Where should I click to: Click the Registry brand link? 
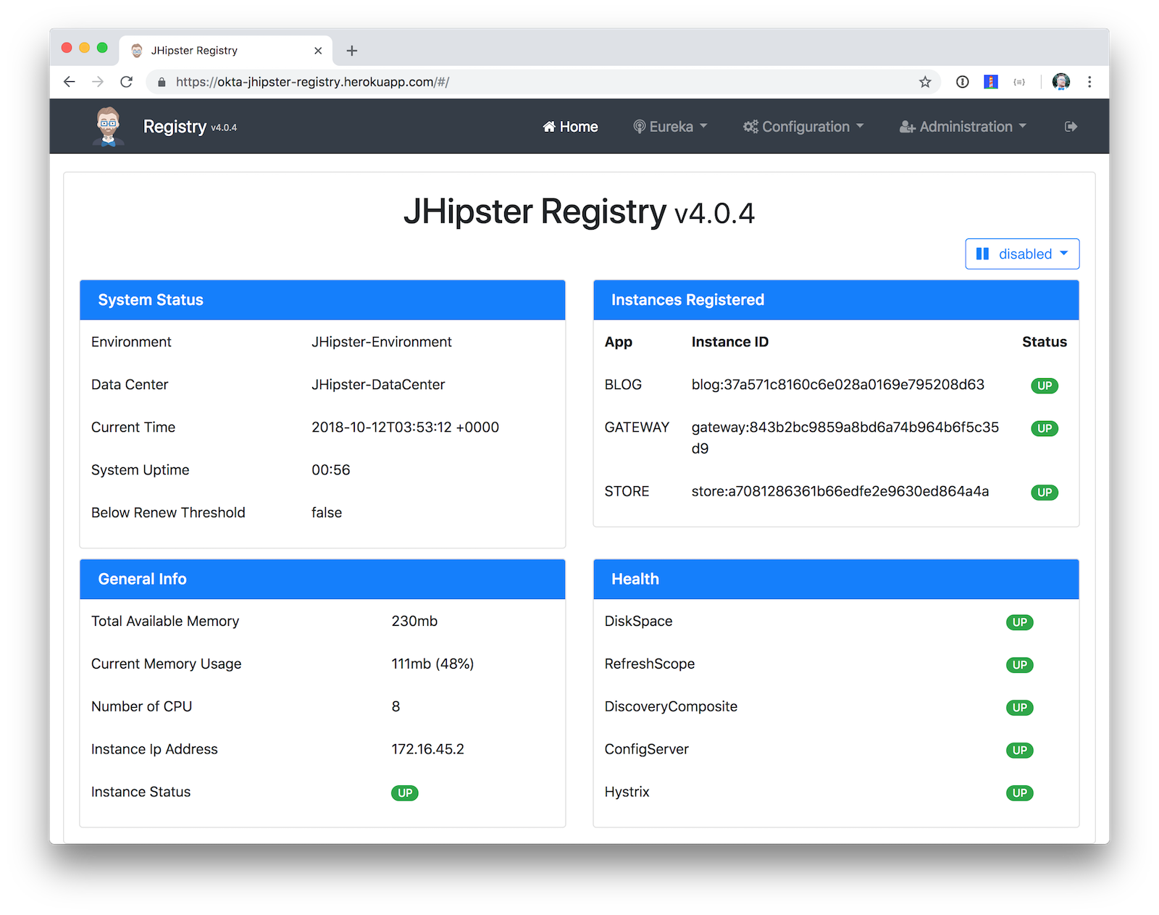175,127
